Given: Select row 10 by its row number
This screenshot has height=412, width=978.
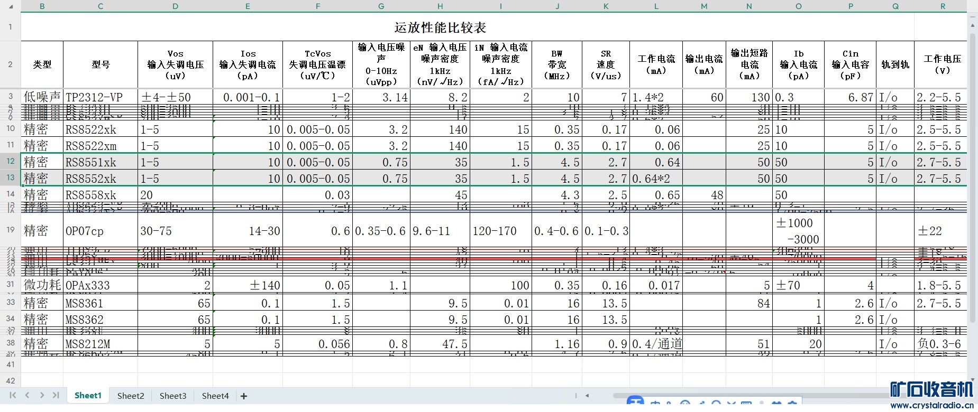Looking at the screenshot, I should 11,129.
